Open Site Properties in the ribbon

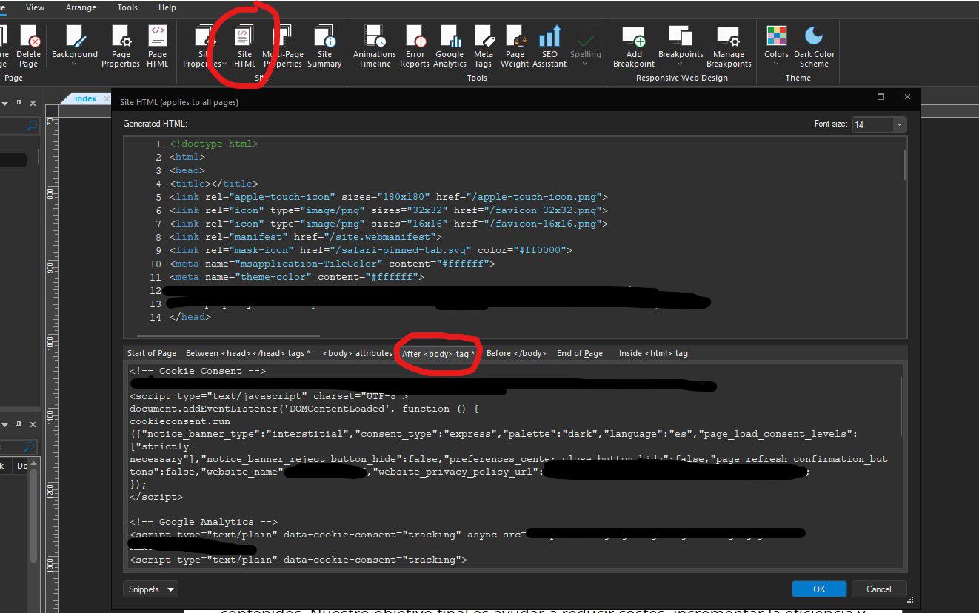click(204, 47)
